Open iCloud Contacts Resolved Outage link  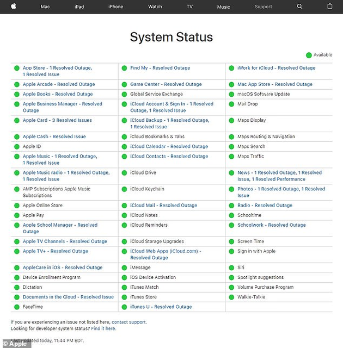pos(169,157)
